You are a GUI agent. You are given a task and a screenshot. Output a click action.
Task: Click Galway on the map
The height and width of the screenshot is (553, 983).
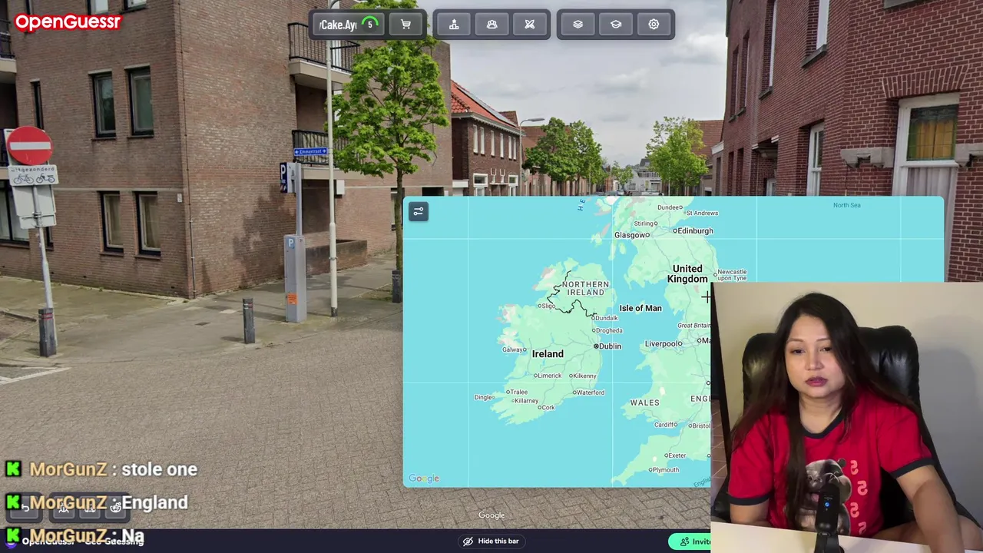[x=514, y=349]
